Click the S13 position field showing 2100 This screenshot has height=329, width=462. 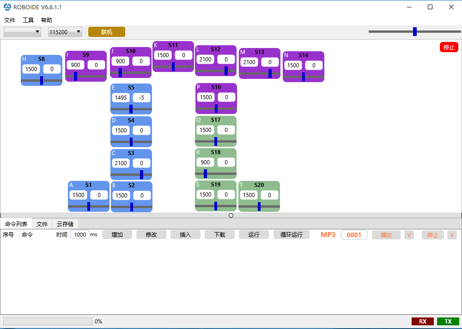[249, 62]
